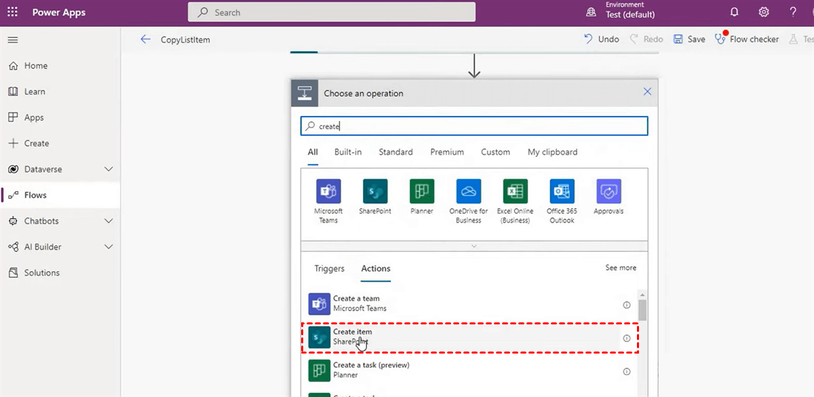This screenshot has height=397, width=814.
Task: Expand the AI Builder section
Action: point(109,247)
